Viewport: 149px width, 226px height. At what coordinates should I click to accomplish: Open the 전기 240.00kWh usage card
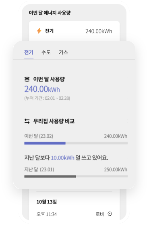pyautogui.click(x=74, y=31)
